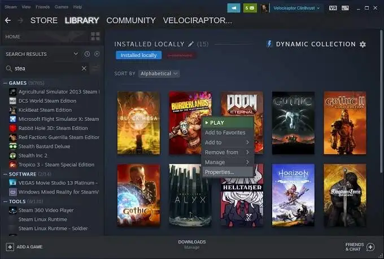Choose Add to Favorites menu entry
Screen dimensions: 384x259
pyautogui.click(x=228, y=133)
